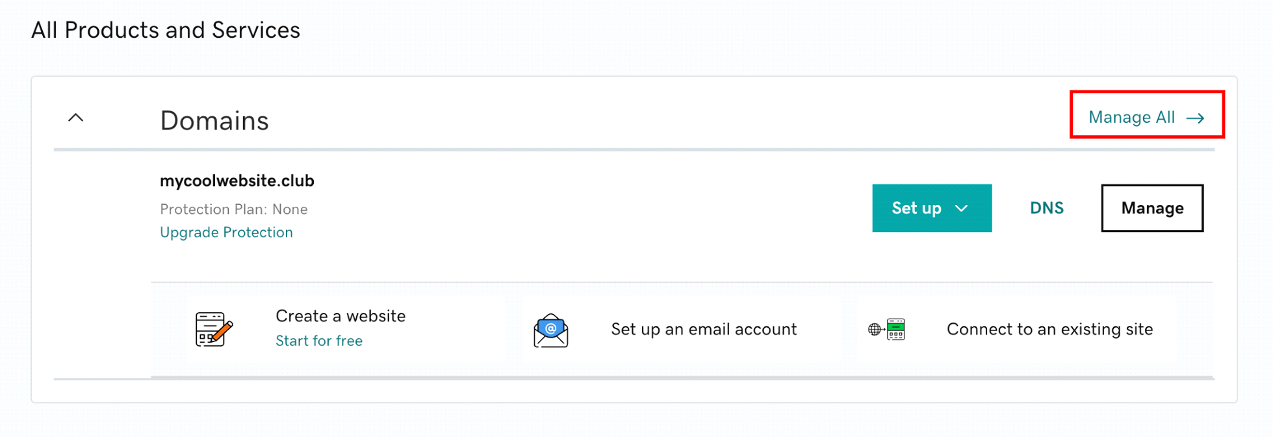
Task: Open the Domains section header
Action: tap(214, 120)
